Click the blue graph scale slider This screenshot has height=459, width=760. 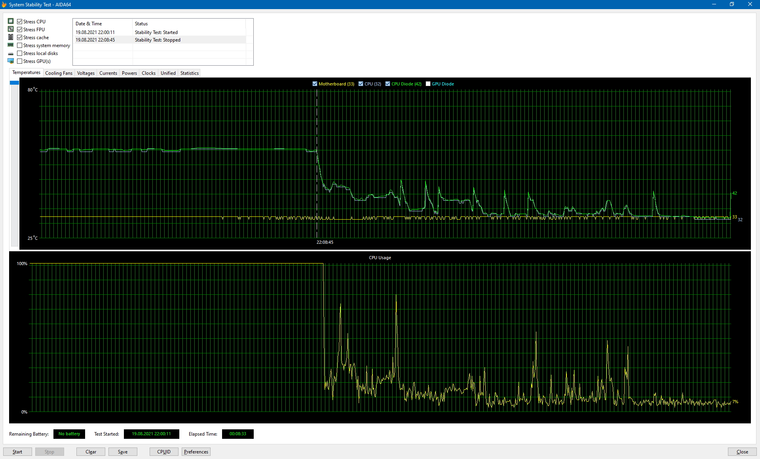click(15, 83)
